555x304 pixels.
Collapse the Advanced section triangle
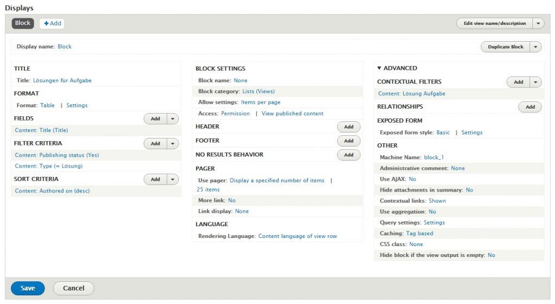pyautogui.click(x=379, y=68)
